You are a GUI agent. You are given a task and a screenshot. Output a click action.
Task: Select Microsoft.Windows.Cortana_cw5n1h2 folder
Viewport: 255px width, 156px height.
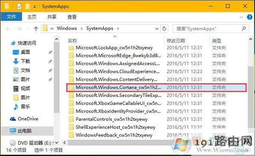pos(156,88)
